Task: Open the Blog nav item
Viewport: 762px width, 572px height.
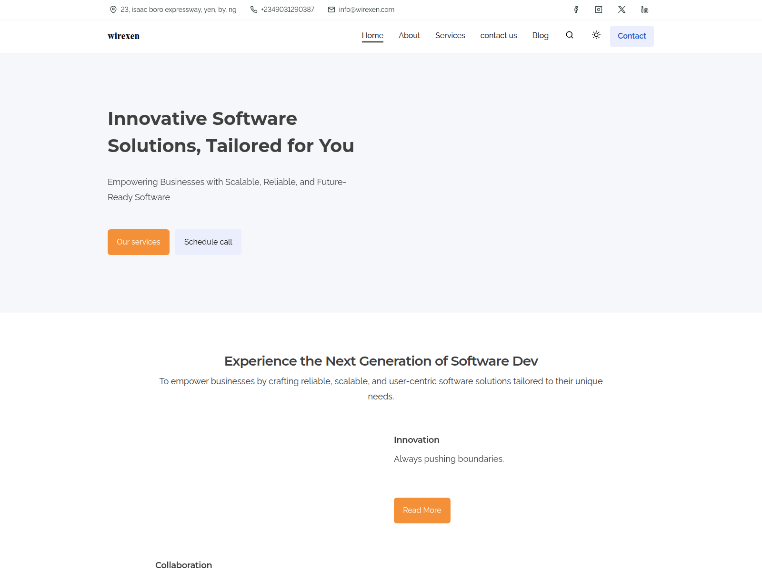Action: 541,36
